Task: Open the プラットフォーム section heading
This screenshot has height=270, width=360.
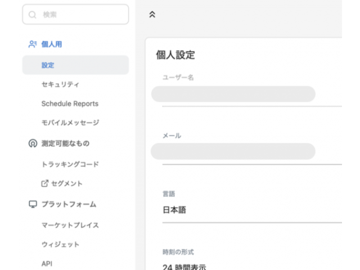Action: coord(69,204)
